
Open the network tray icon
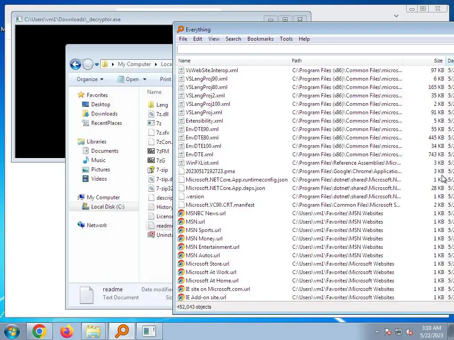[x=399, y=332]
